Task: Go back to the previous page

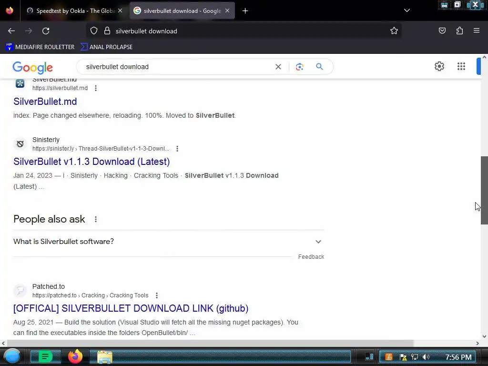Action: point(11,31)
